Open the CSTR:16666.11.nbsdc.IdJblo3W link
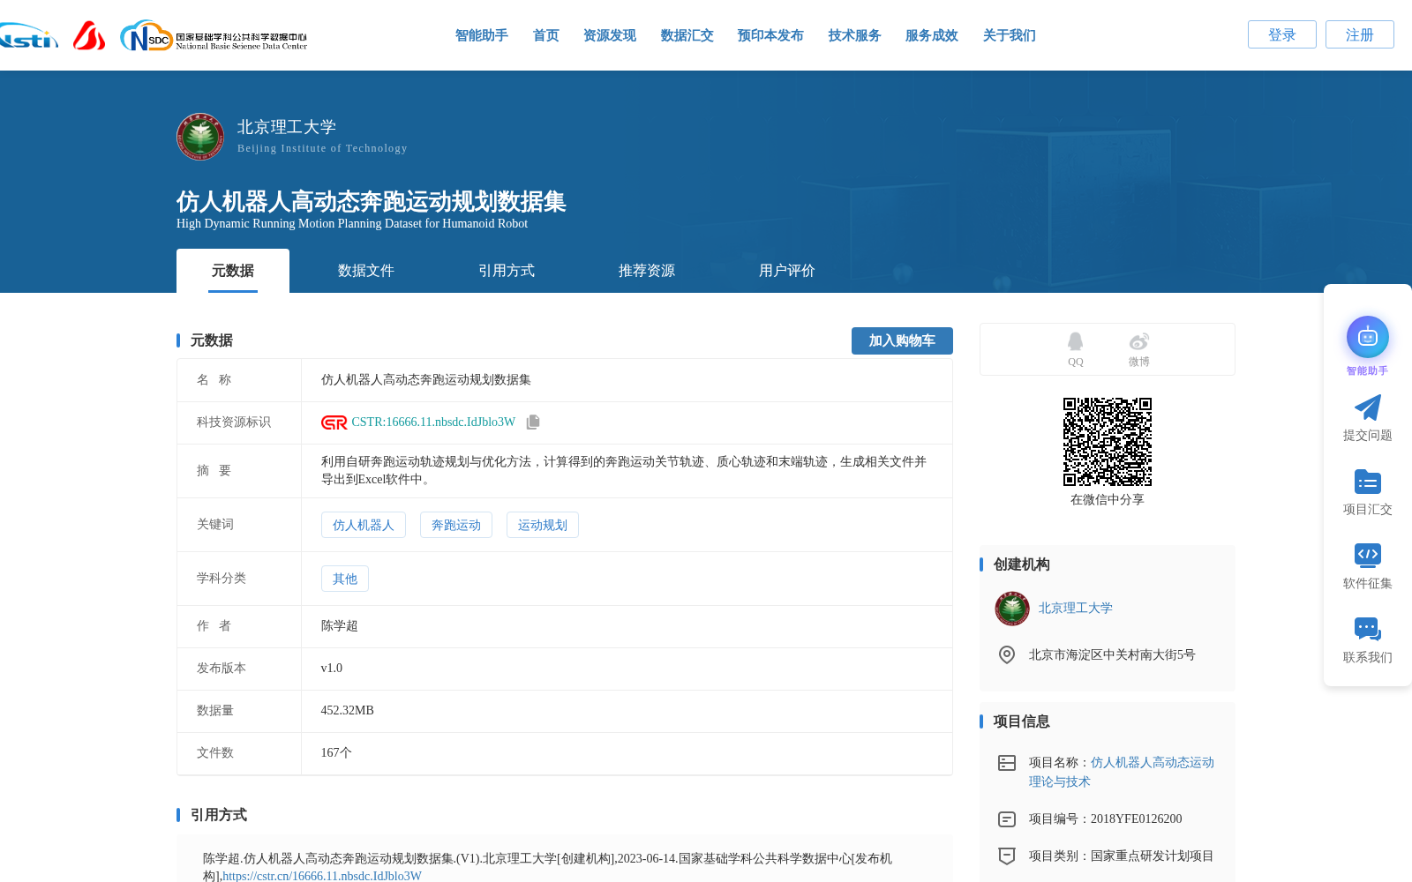Screen dimensions: 1412x882 [x=433, y=422]
